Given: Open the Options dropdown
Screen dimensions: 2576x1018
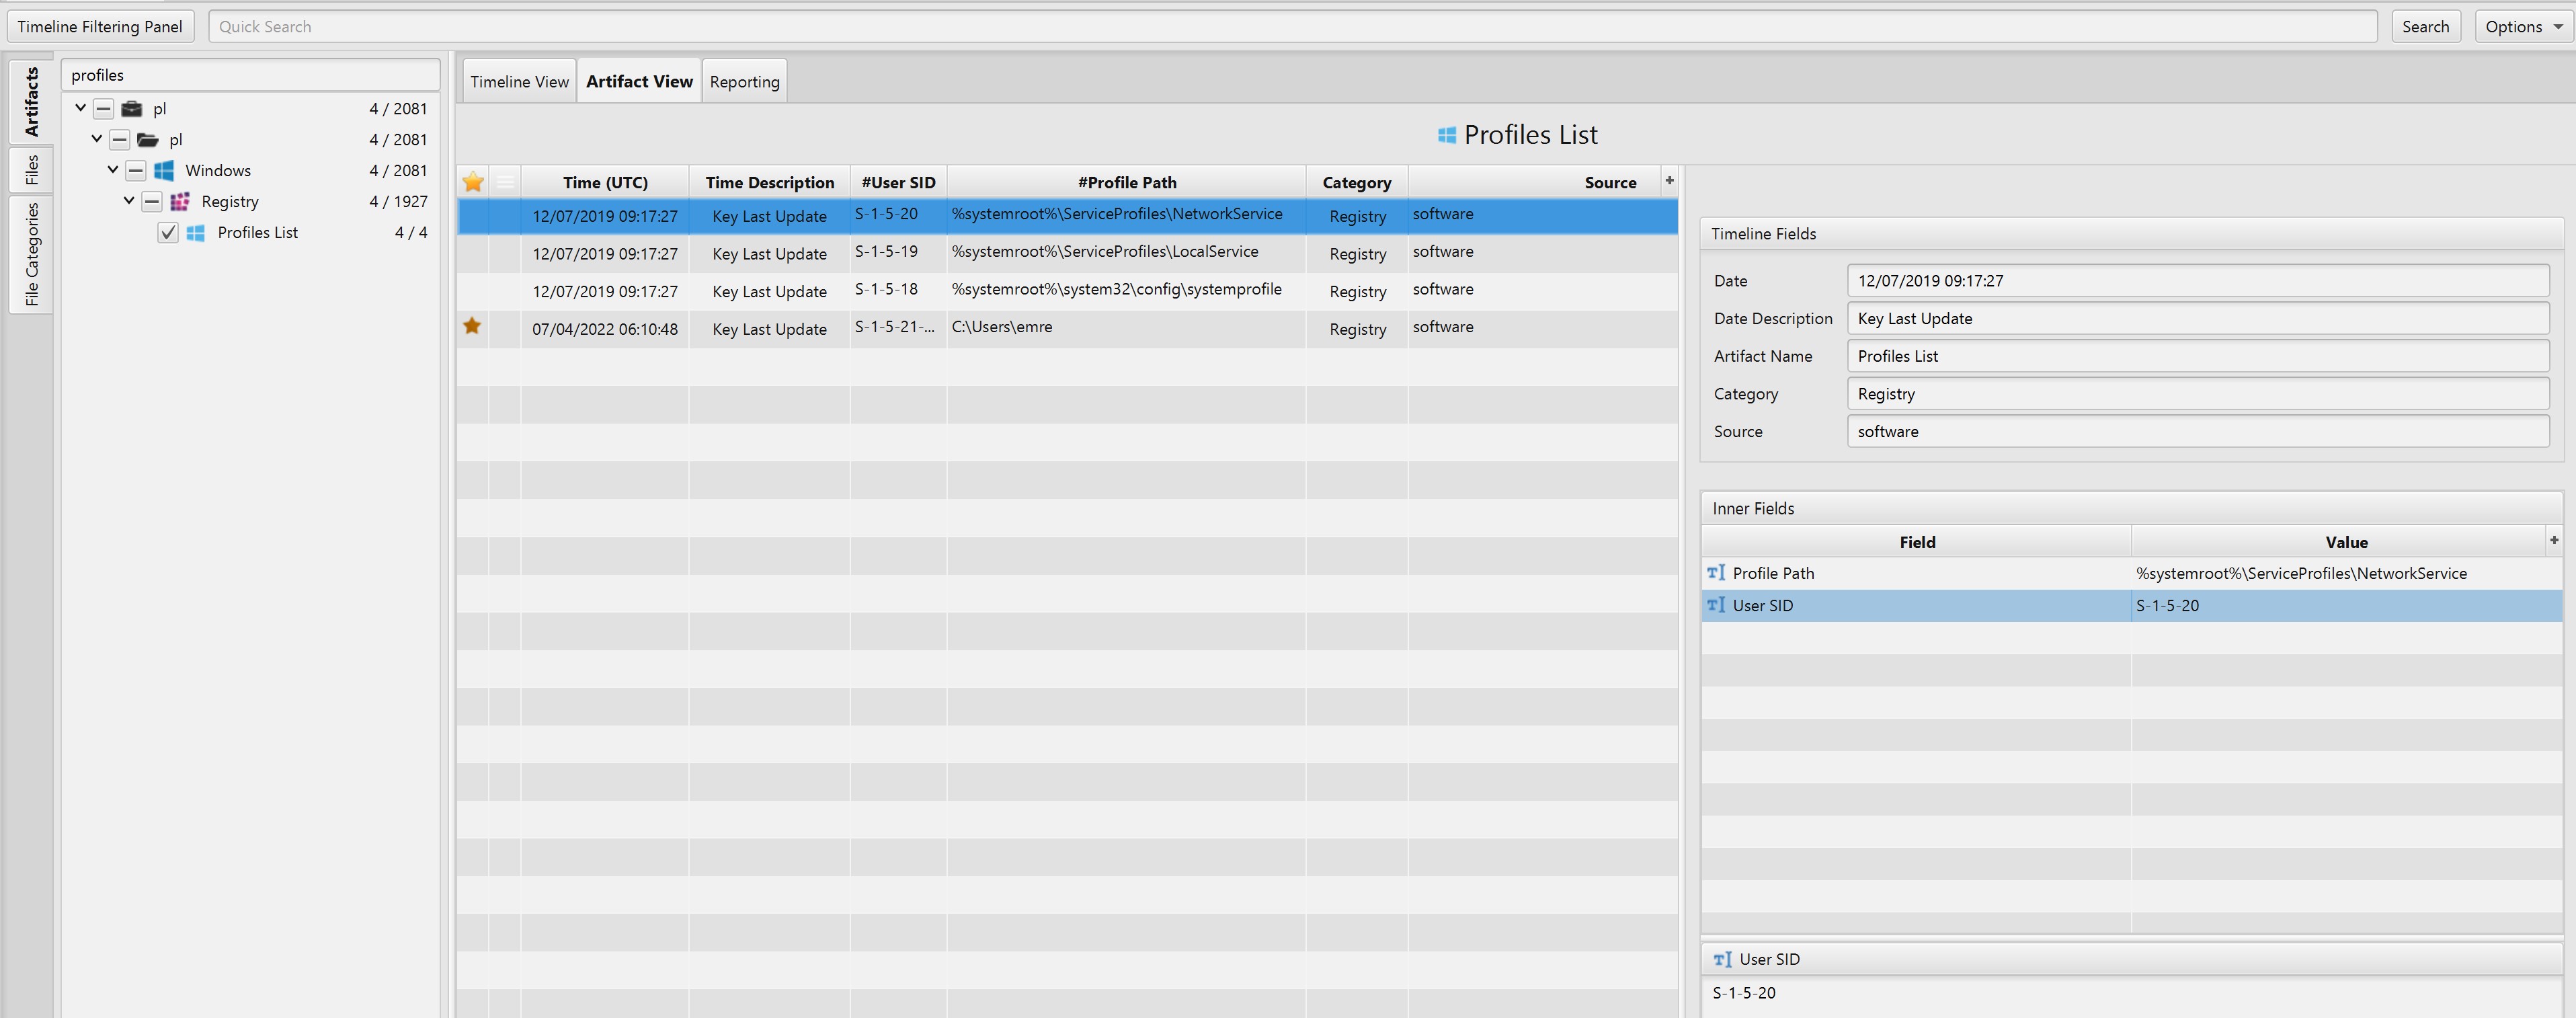Looking at the screenshot, I should [x=2523, y=26].
